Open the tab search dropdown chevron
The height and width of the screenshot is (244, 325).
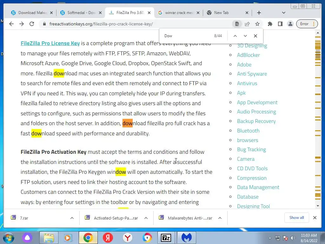click(284, 13)
